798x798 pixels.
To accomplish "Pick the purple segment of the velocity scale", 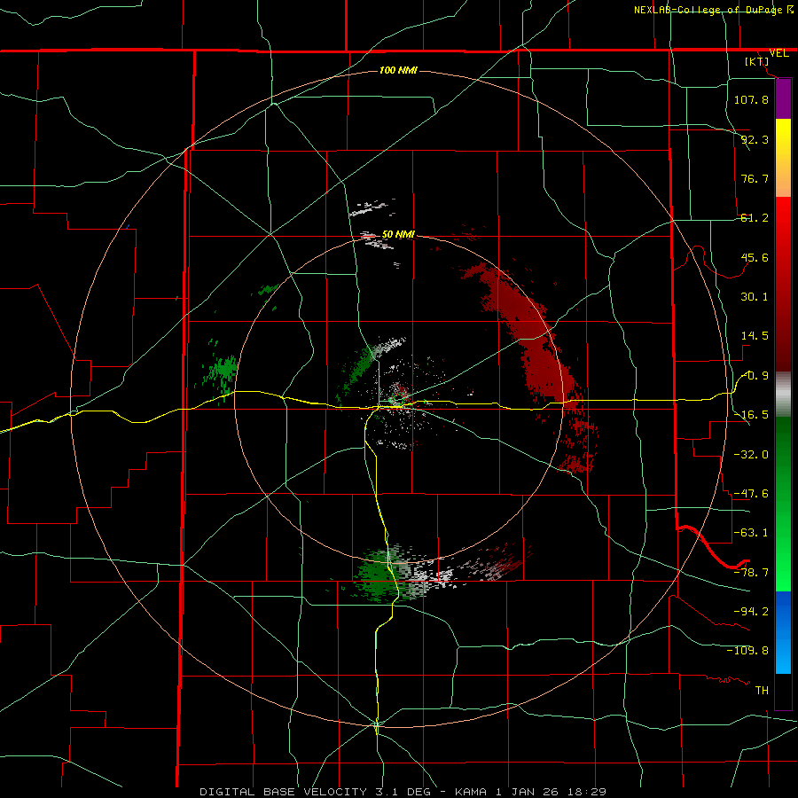I will tap(783, 98).
